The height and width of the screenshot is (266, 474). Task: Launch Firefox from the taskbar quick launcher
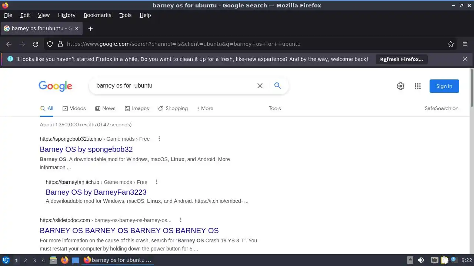65,260
